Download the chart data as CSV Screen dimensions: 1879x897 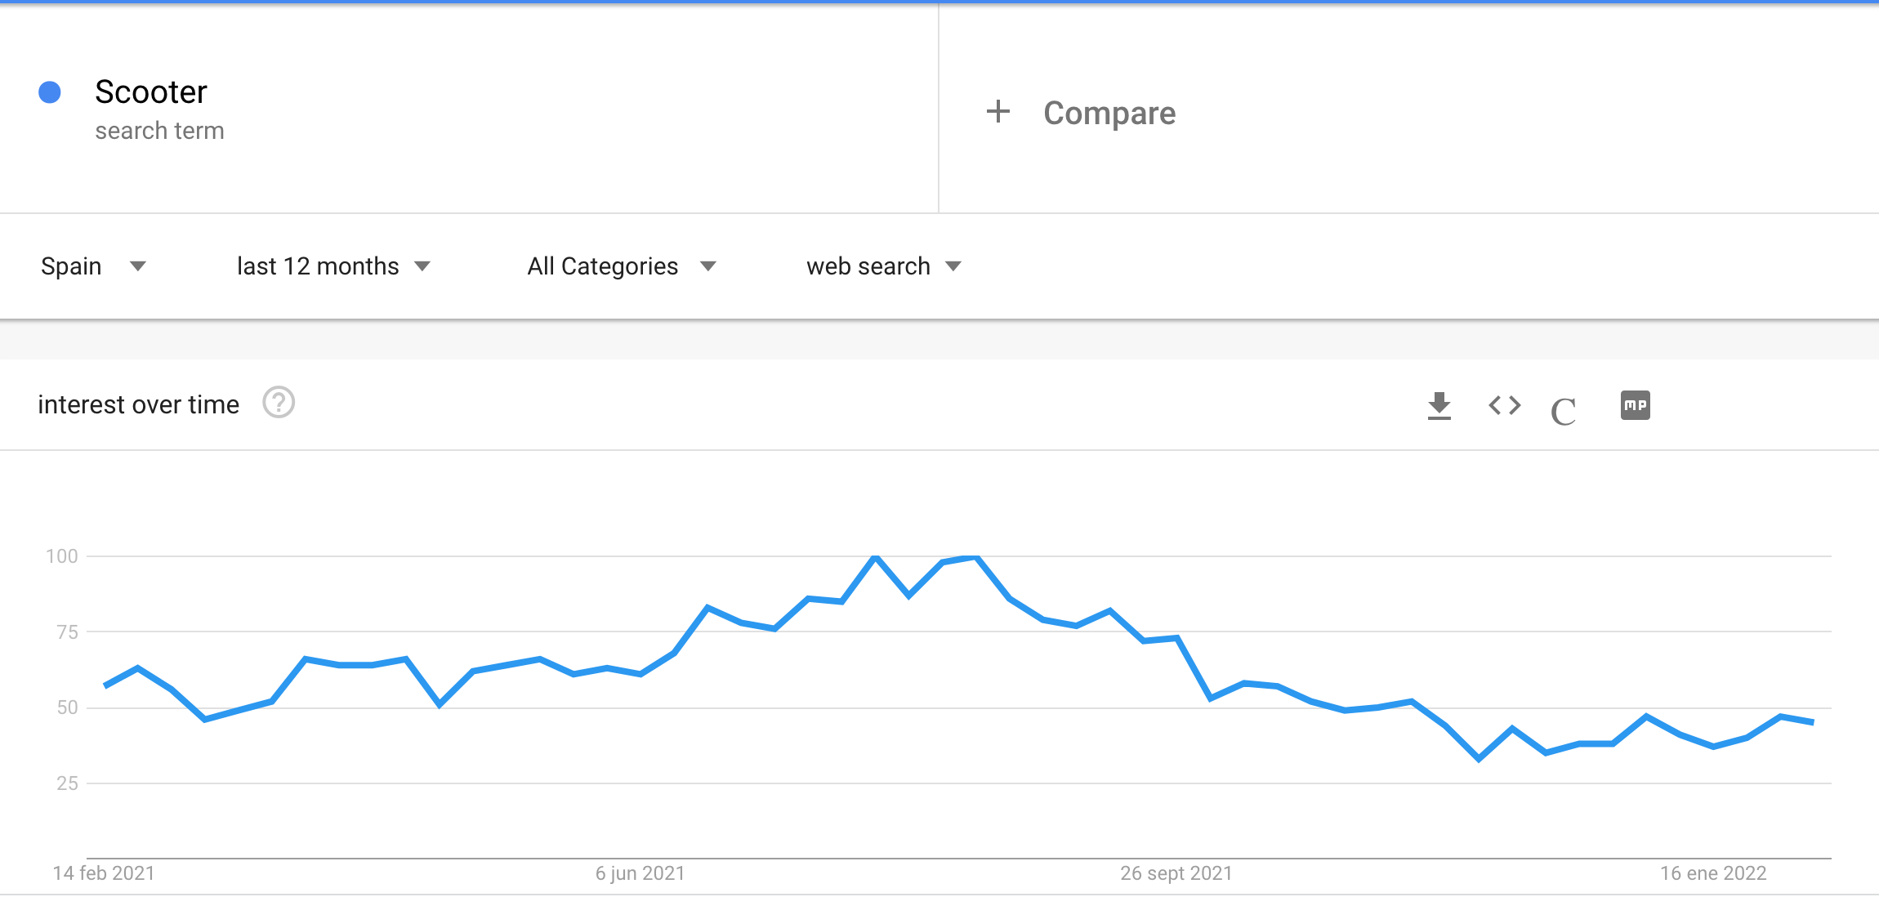click(1439, 406)
